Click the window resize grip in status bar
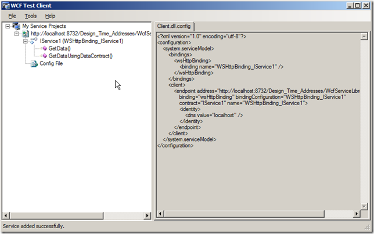The width and height of the screenshot is (374, 234). pyautogui.click(x=367, y=228)
